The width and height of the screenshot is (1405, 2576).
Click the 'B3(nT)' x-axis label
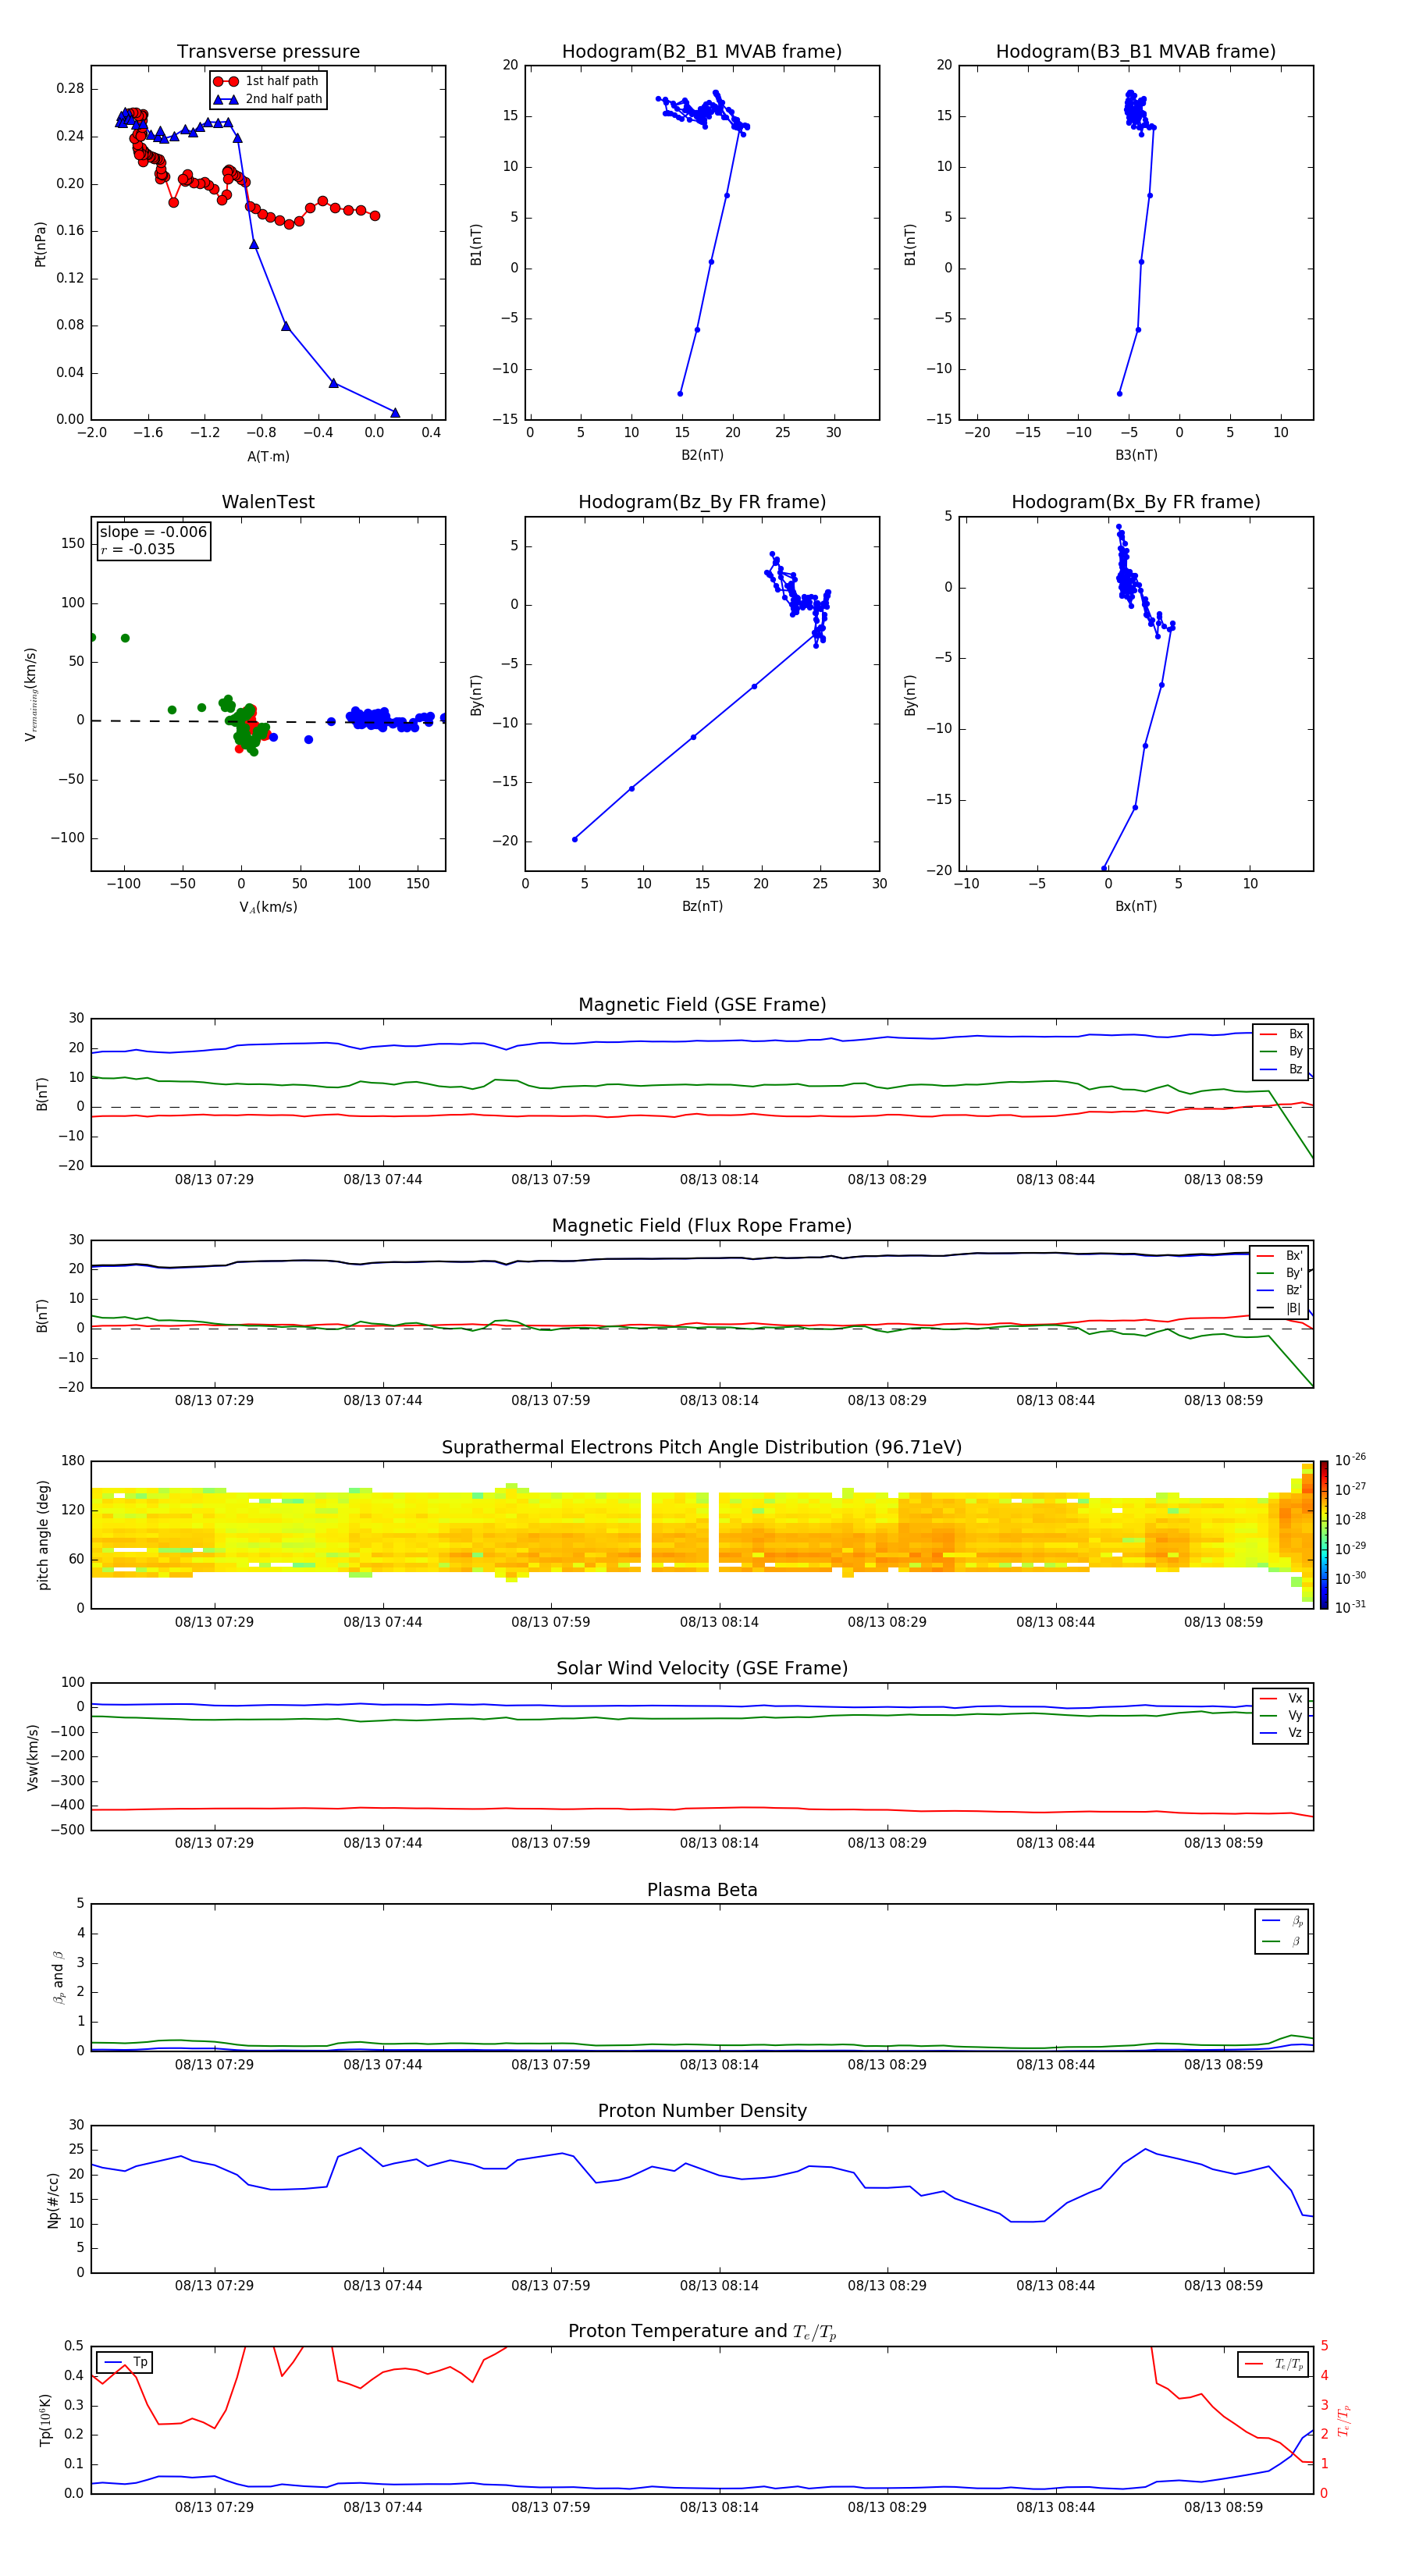click(x=1136, y=455)
